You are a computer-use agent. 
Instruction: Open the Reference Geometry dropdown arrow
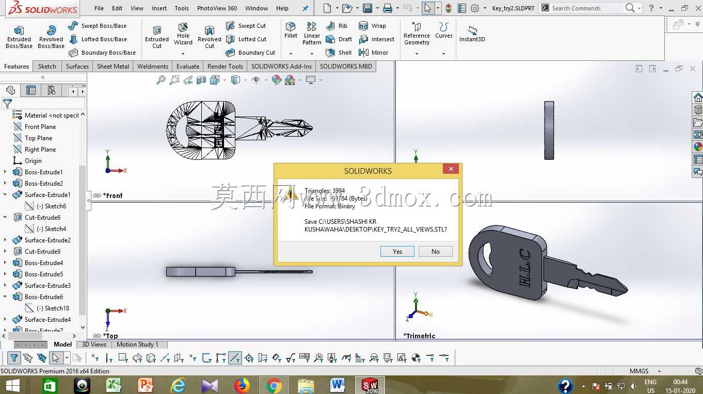click(417, 54)
